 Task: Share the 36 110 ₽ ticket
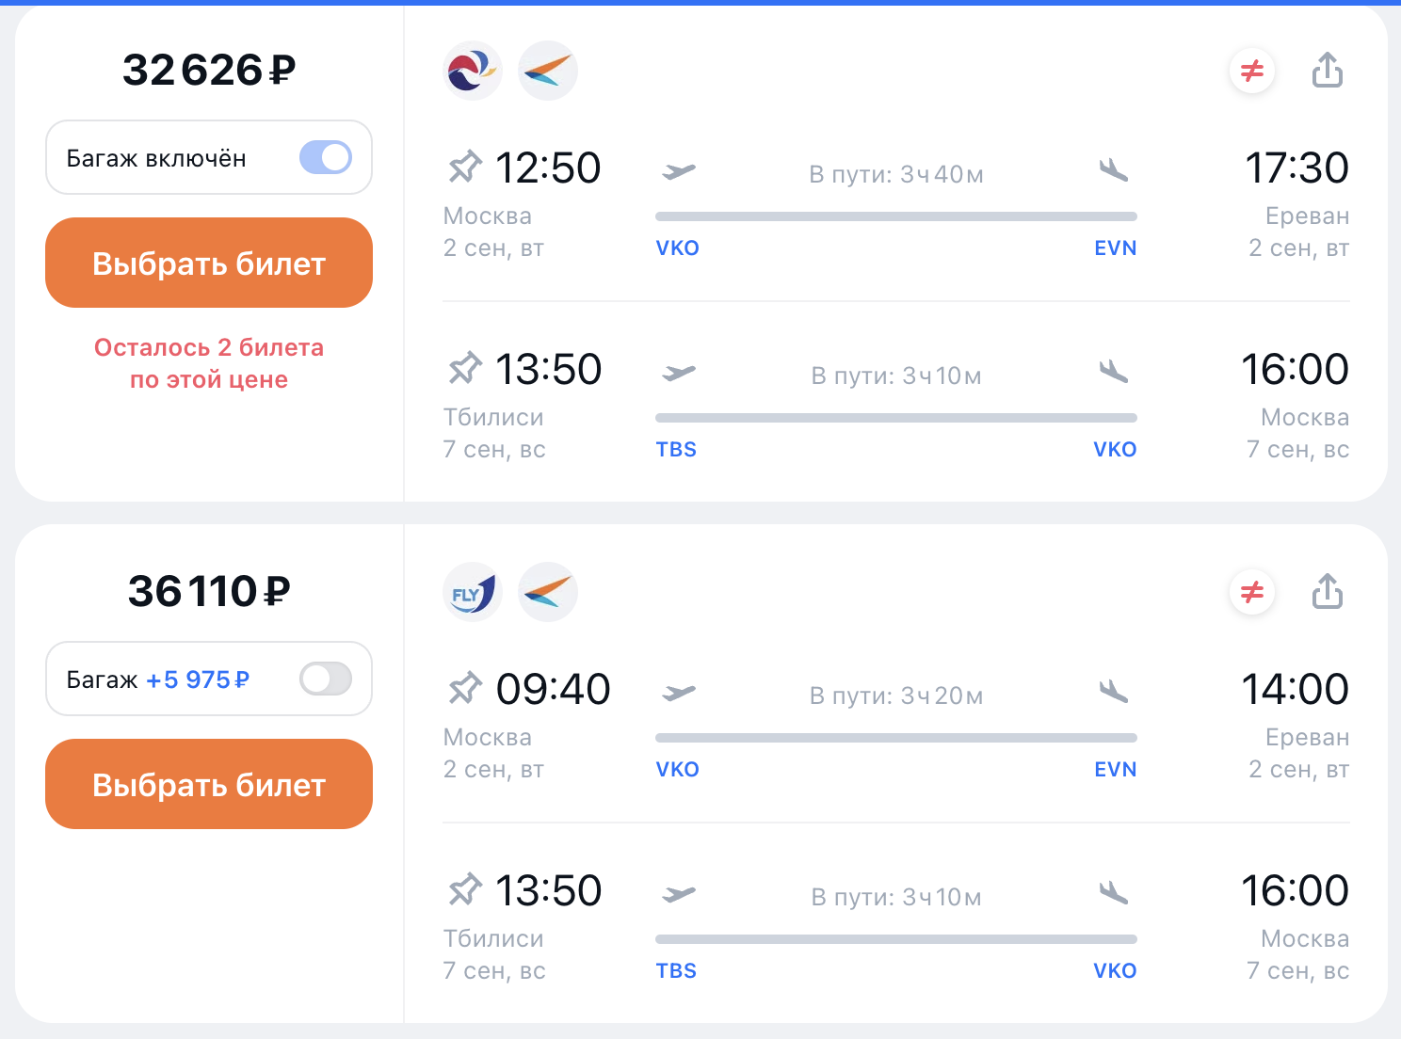(1328, 592)
